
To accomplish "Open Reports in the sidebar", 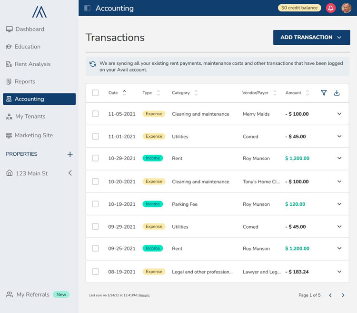I will (x=20, y=81).
